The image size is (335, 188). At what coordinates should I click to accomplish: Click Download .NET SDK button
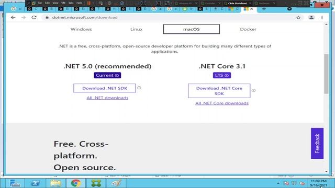[x=105, y=88]
